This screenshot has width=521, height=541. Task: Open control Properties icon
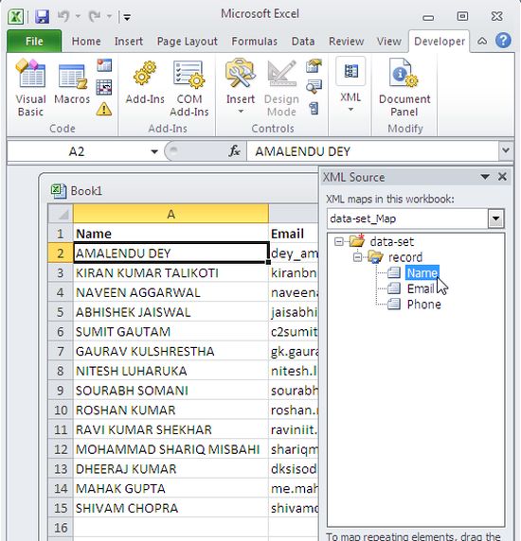pos(314,65)
